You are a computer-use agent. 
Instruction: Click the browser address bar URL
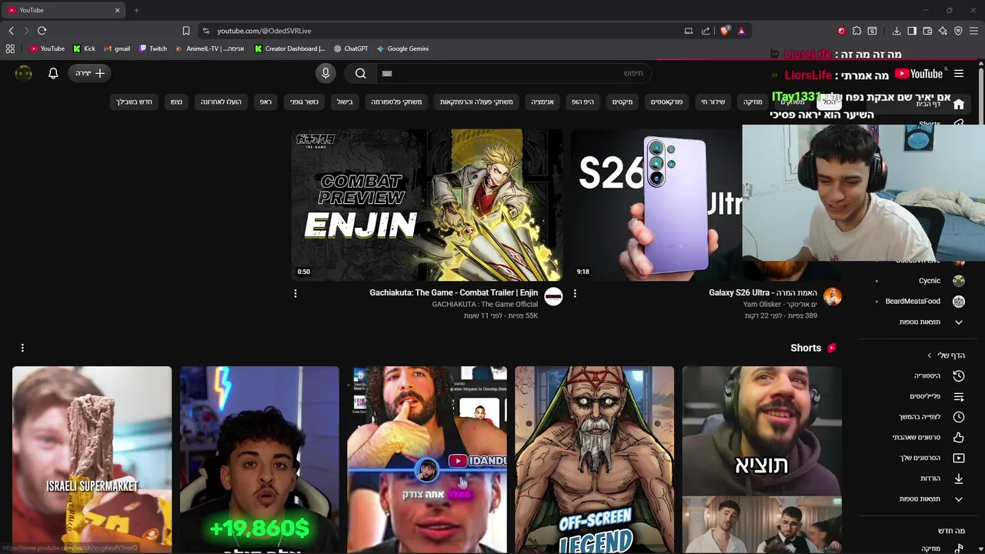pos(264,31)
